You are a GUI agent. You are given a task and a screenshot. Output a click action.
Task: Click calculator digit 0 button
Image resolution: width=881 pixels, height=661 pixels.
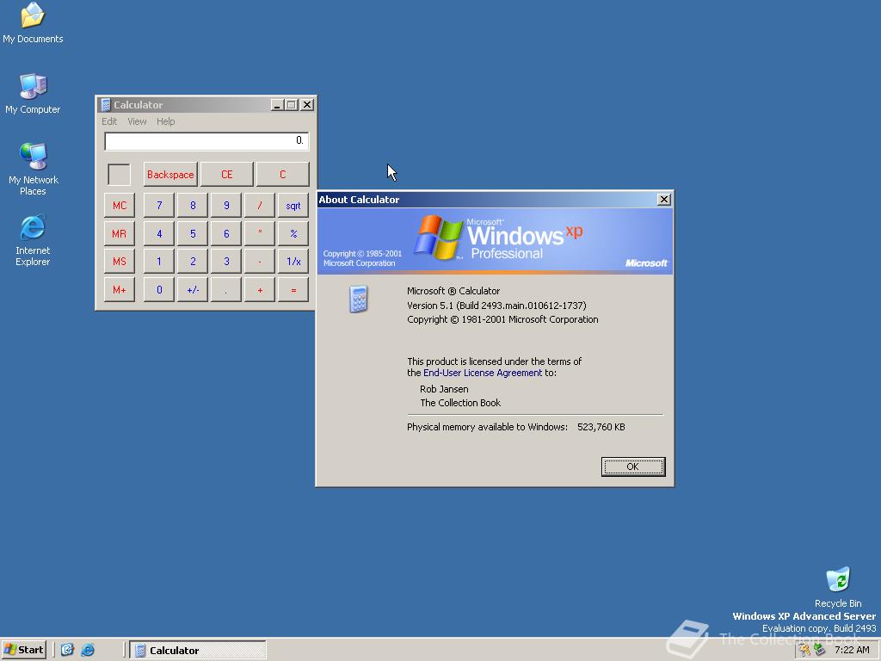159,289
